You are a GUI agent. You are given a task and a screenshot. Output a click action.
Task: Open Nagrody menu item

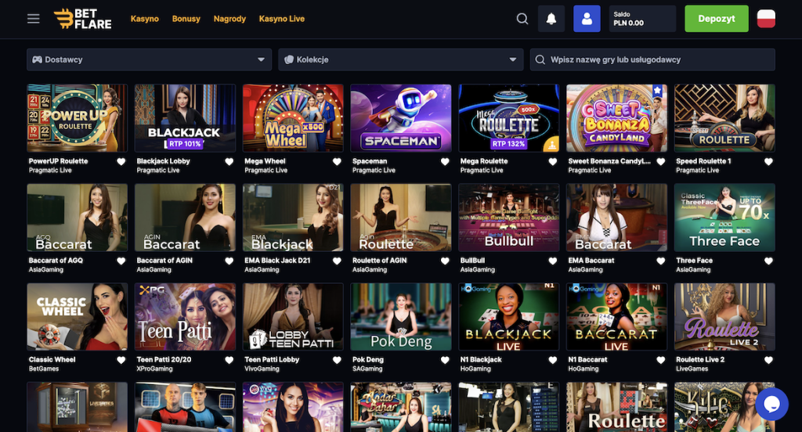click(229, 19)
